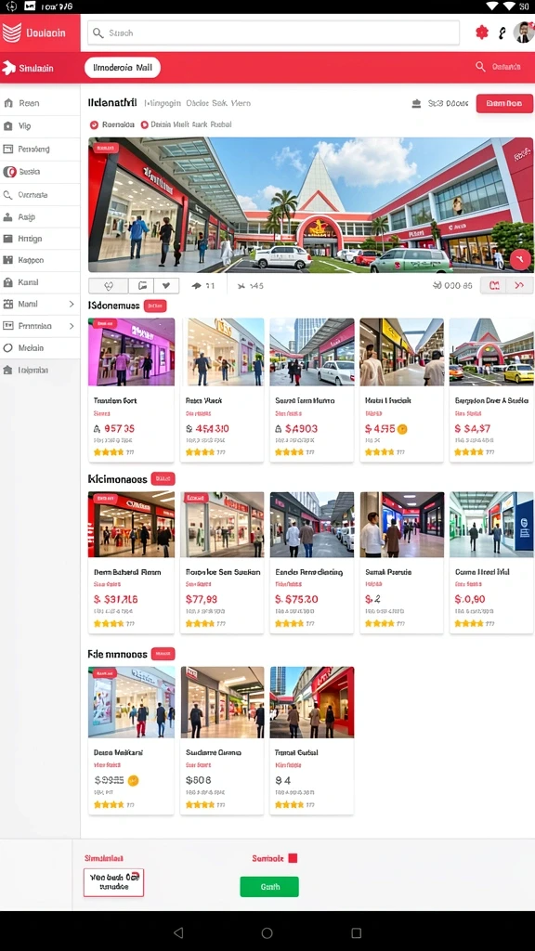
Task: Click the green button in the footer
Action: [x=269, y=887]
